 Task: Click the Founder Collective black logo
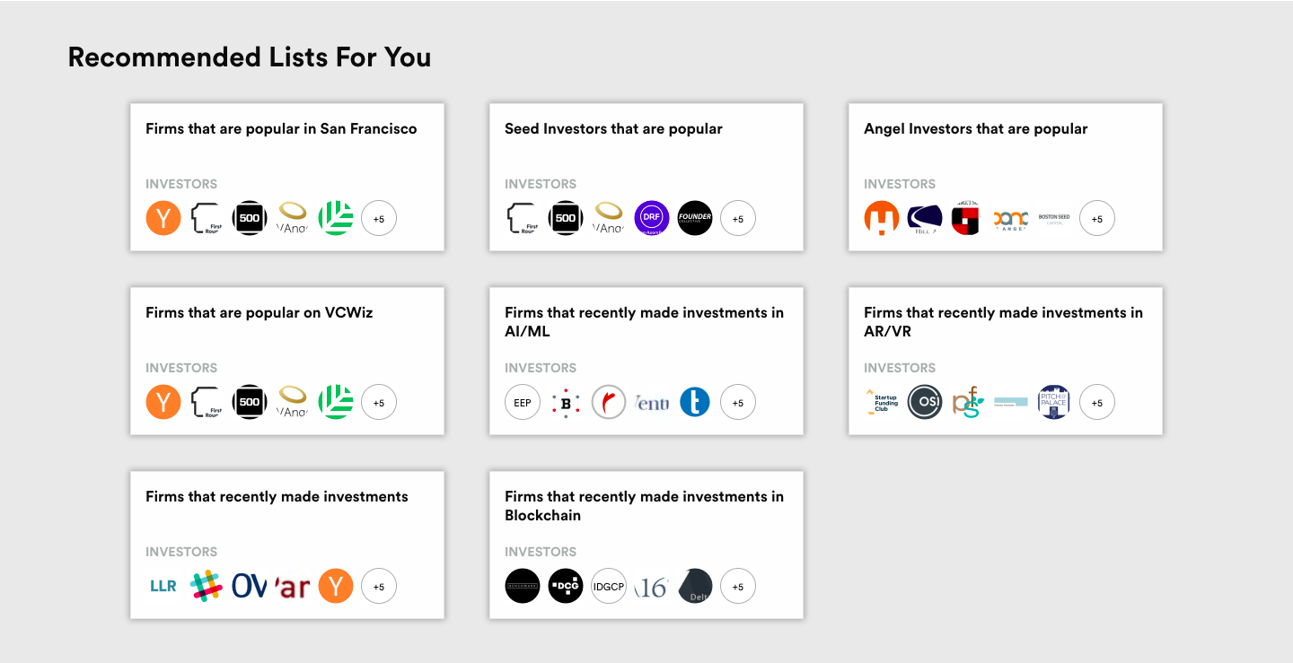click(695, 218)
